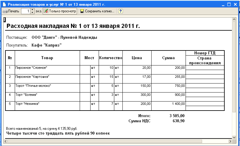The width and height of the screenshot is (240, 146).
Task: Click horizontal scrollbar right arrow
Action: [230, 141]
